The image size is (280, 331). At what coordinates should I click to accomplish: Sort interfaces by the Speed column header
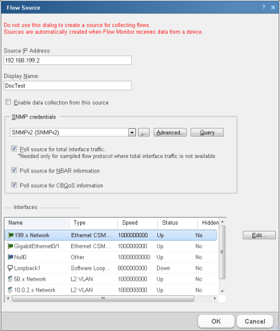[x=137, y=223]
